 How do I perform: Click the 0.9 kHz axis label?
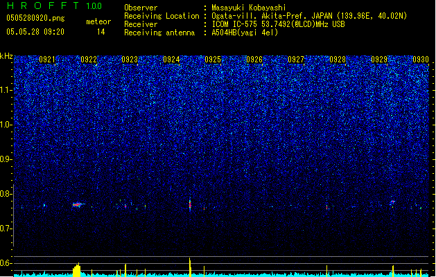click(x=6, y=159)
